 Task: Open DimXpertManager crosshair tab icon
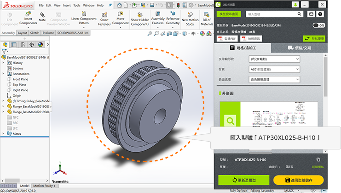(x=32, y=44)
